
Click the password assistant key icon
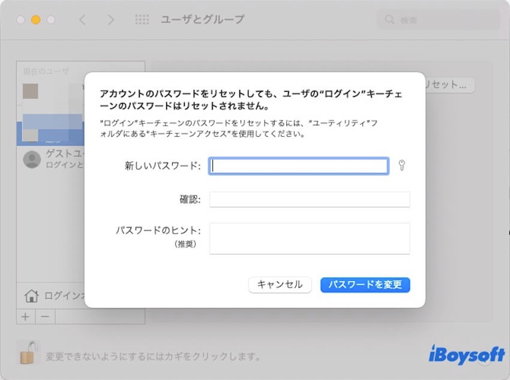coord(401,165)
